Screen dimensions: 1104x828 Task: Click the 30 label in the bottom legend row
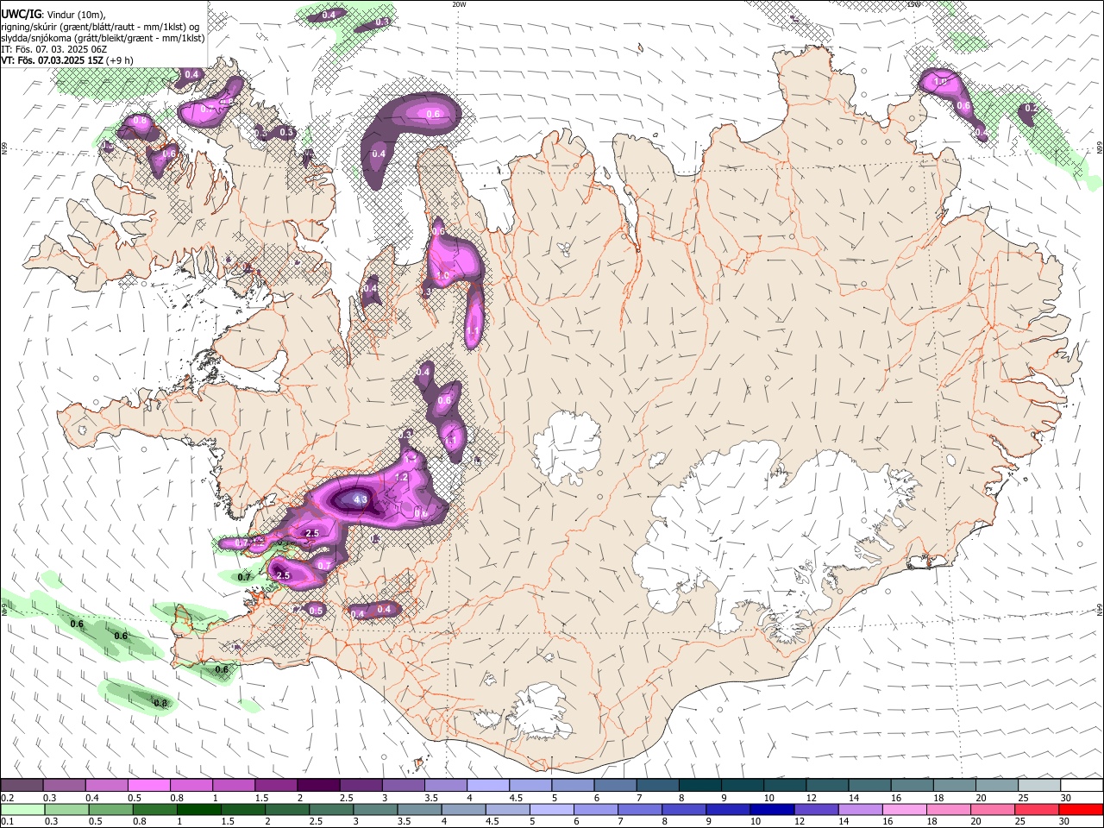coord(1065,821)
